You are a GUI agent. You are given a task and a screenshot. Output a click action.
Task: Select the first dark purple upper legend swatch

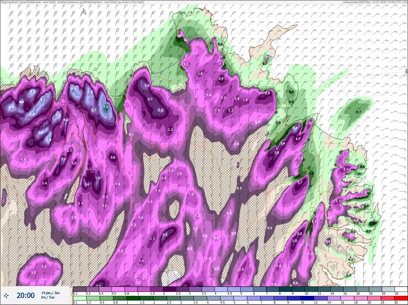tap(80, 289)
